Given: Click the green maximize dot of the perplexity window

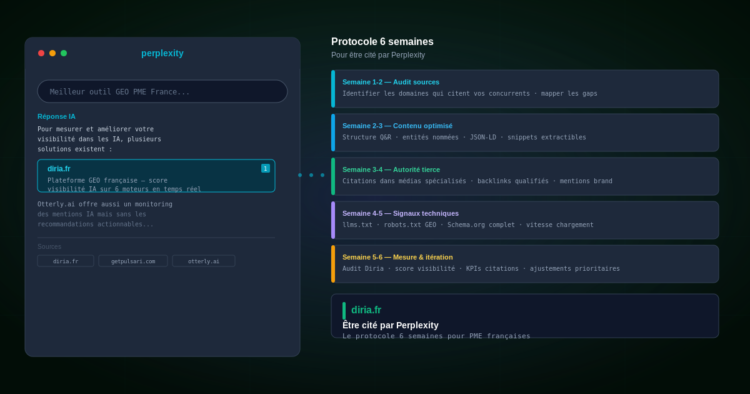Looking at the screenshot, I should 64,53.
